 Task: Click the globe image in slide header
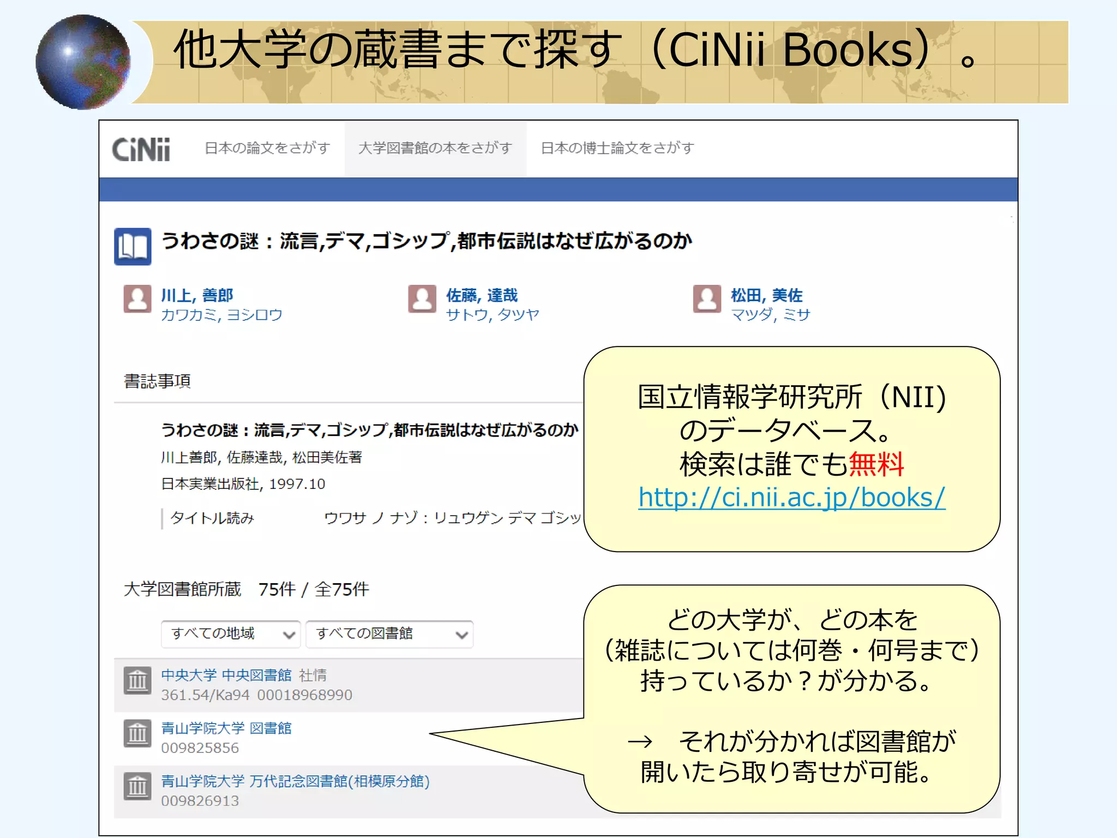click(83, 62)
